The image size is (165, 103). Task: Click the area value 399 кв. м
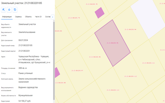click(23, 68)
